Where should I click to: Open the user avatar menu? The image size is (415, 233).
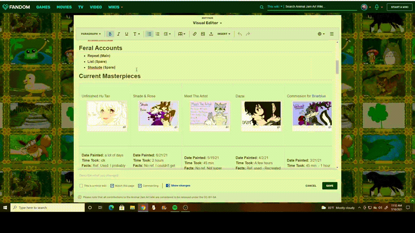click(364, 7)
